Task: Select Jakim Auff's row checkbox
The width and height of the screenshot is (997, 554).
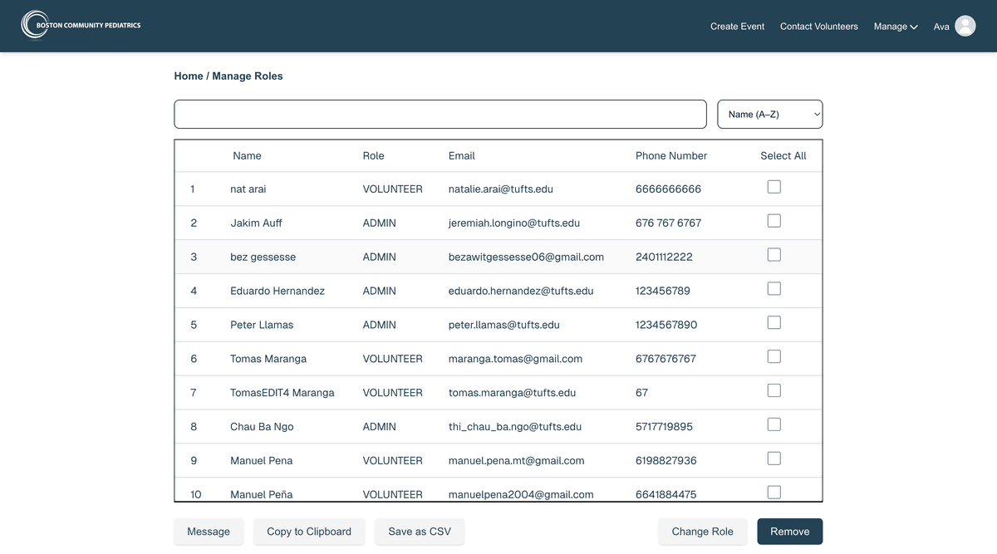Action: pos(774,221)
